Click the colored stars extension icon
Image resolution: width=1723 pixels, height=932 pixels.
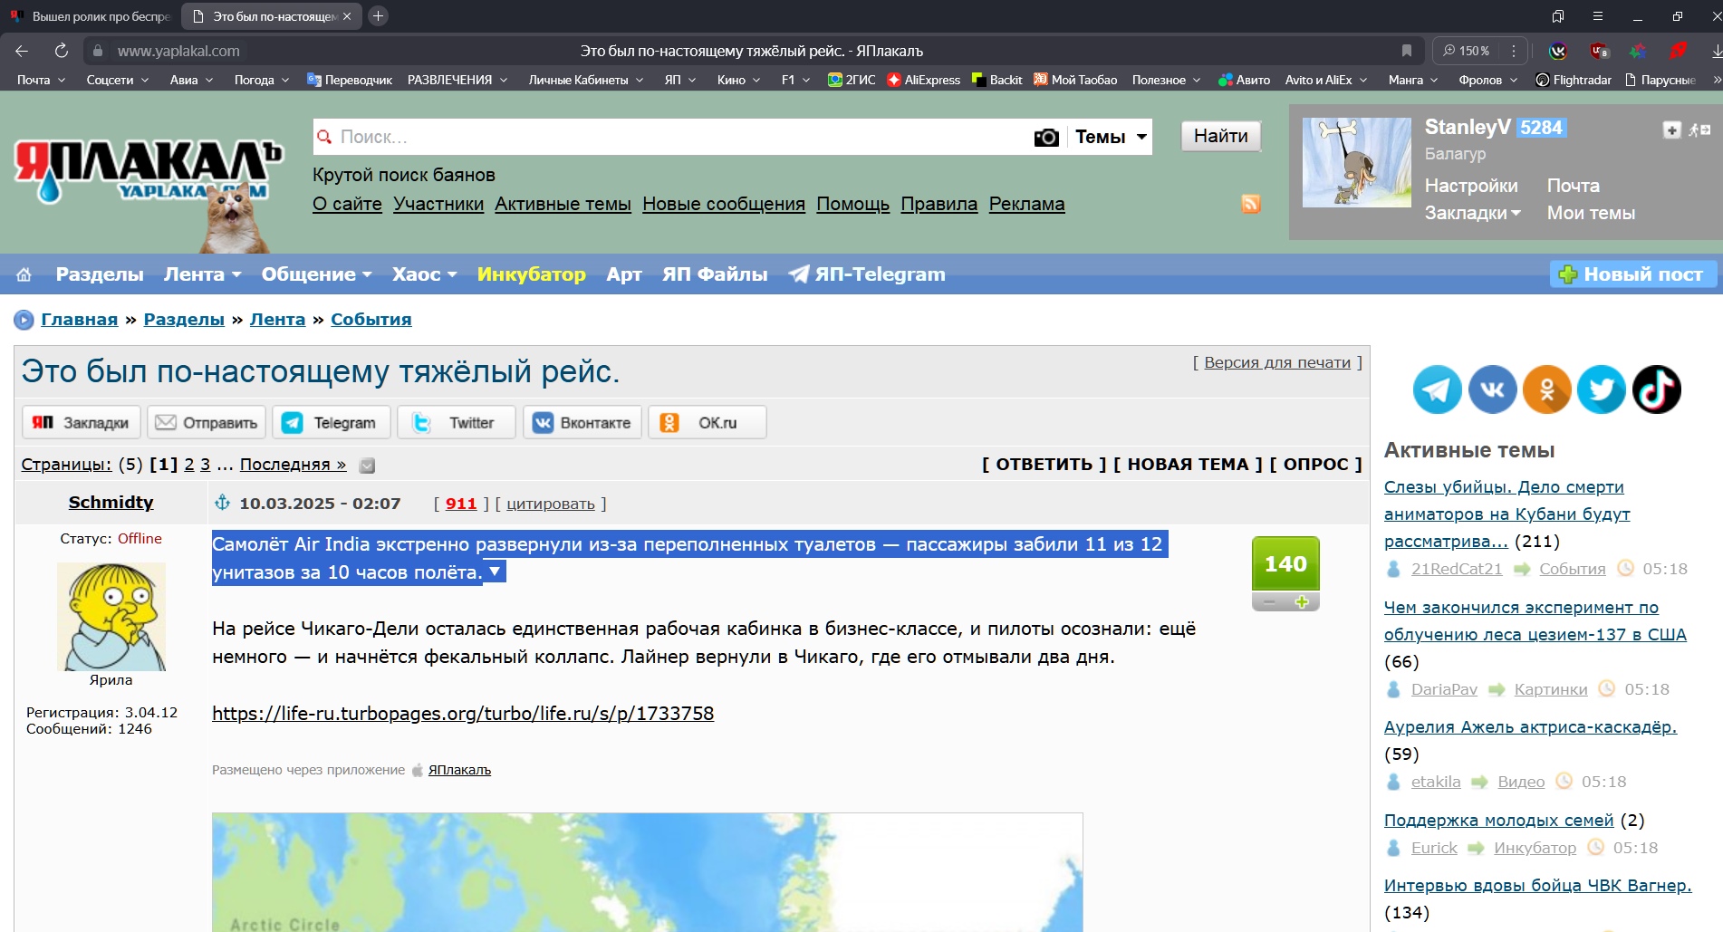[x=1638, y=51]
